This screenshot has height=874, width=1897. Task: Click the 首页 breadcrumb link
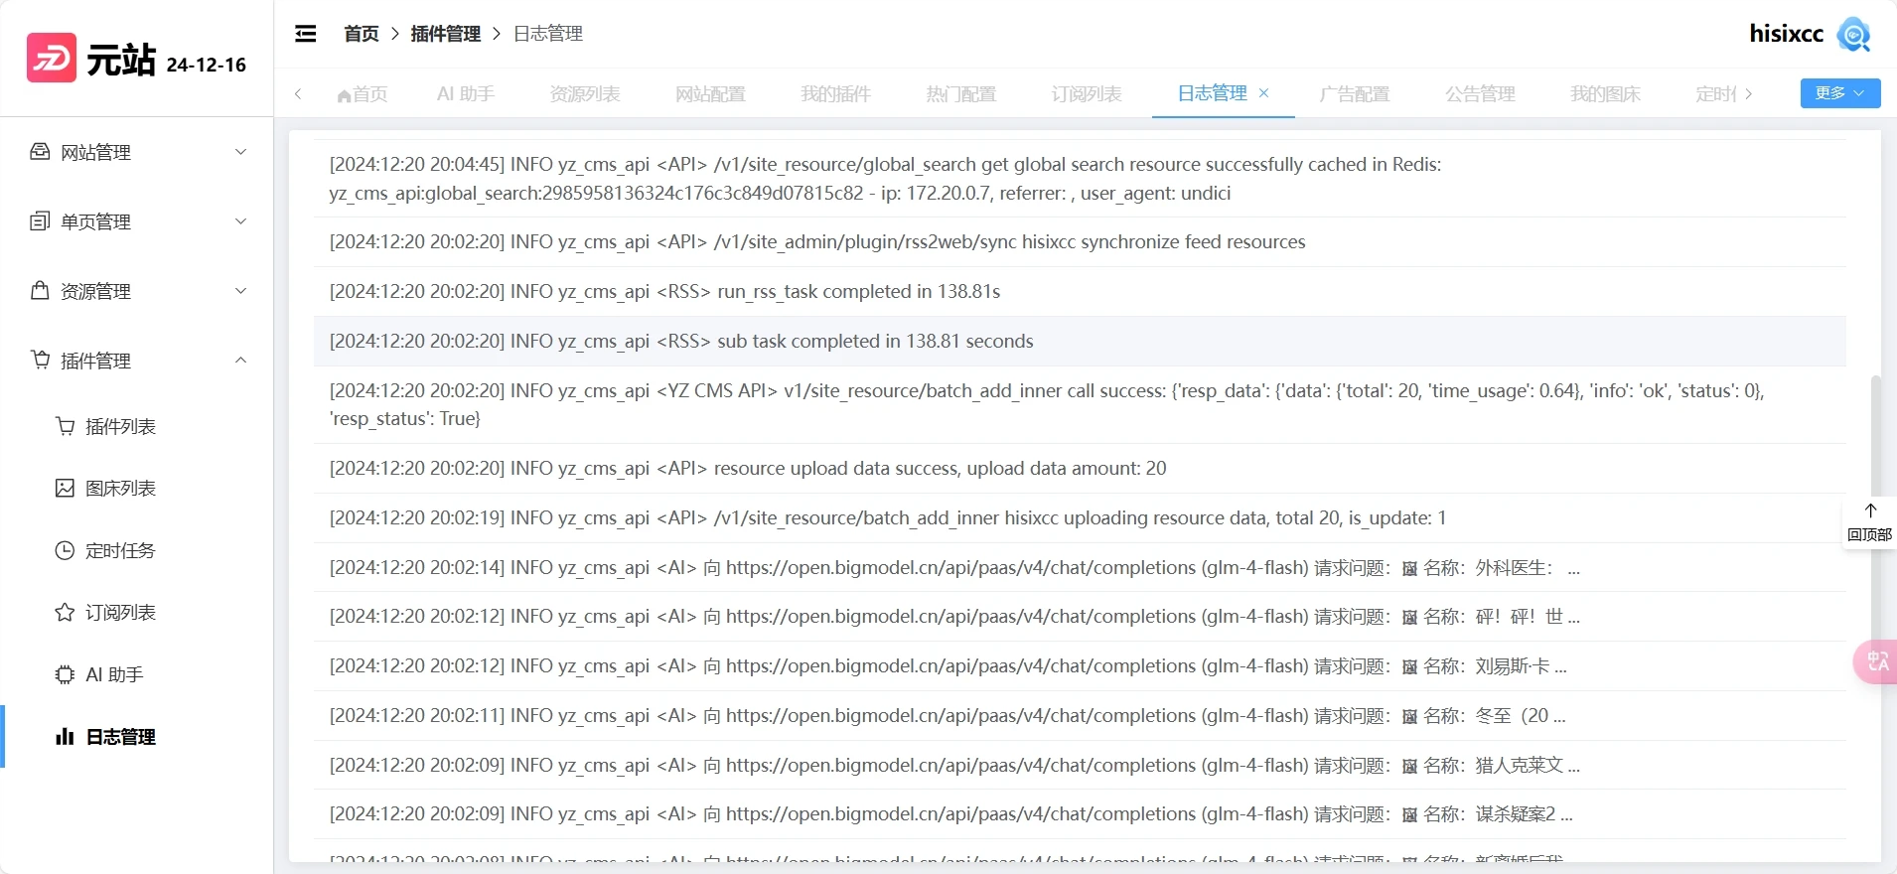click(362, 34)
